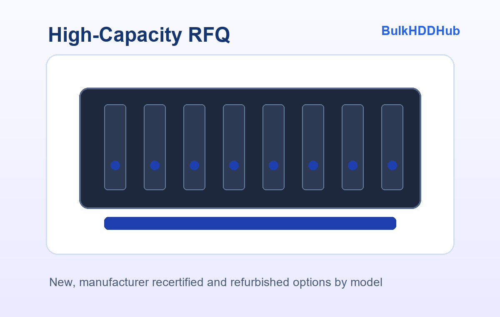Select the upper part of the eighth drive bay slot
Image resolution: width=500 pixels, height=317 pixels.
point(392,129)
